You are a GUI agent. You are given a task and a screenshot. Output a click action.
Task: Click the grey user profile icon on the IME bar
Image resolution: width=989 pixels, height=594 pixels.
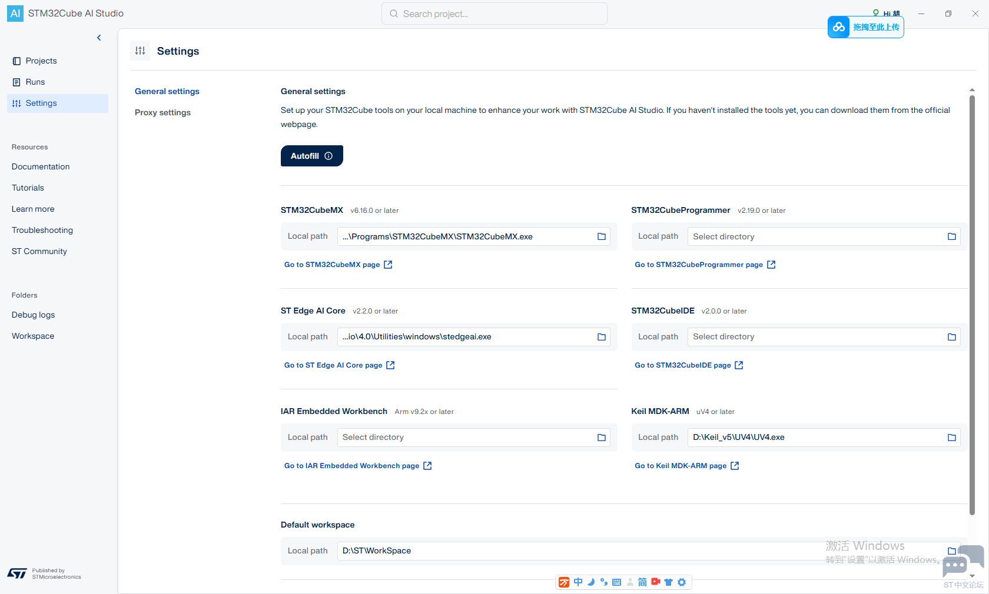630,582
